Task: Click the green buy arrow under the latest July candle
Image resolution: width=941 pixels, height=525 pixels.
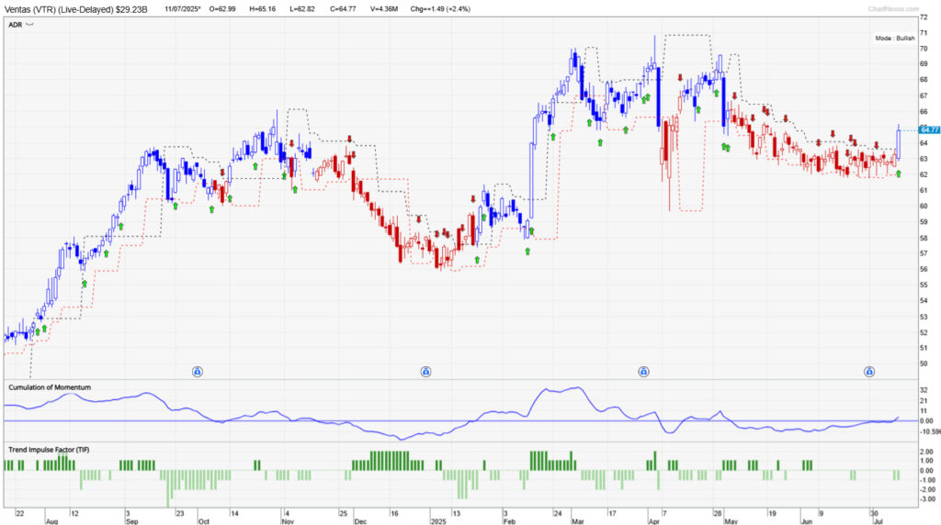Action: (899, 173)
